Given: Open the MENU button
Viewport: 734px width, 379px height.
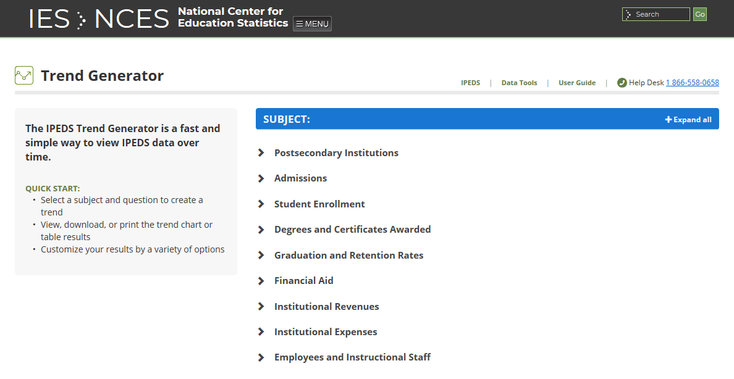Looking at the screenshot, I should pos(312,24).
